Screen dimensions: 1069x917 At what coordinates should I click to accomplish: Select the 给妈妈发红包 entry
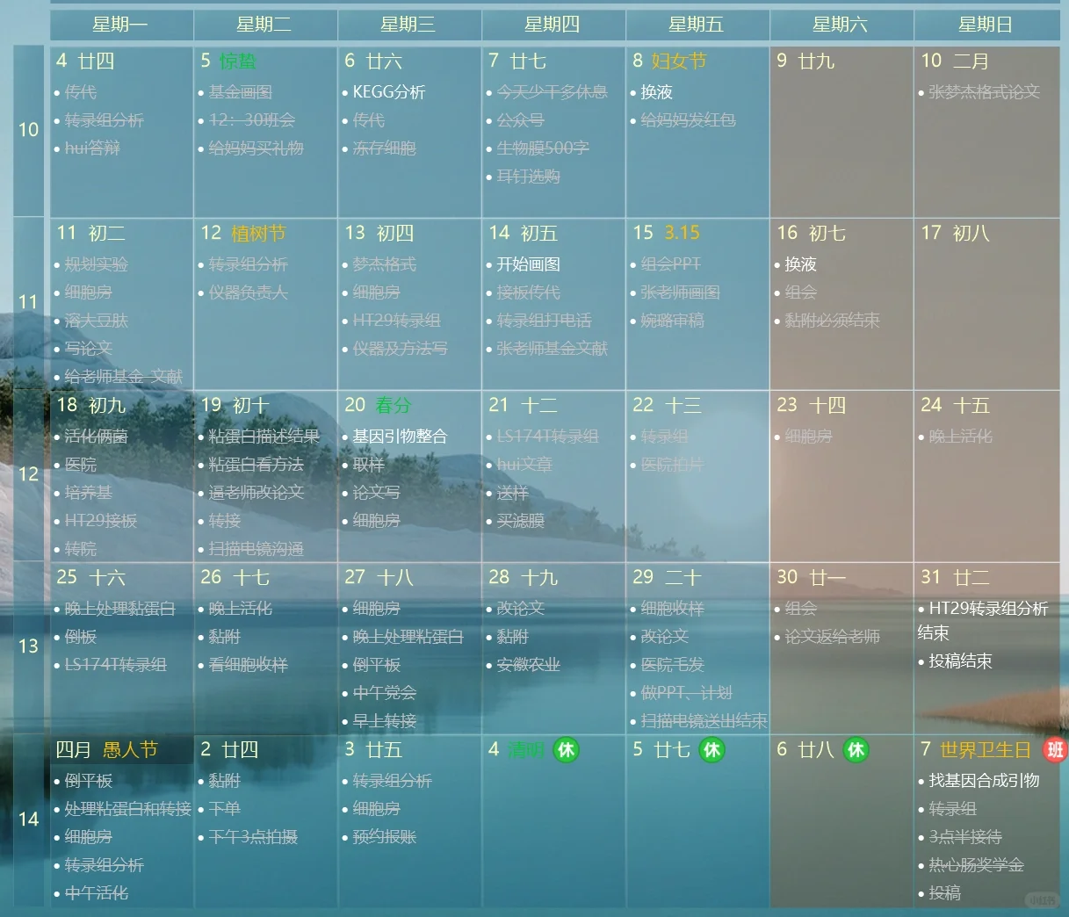(x=689, y=119)
